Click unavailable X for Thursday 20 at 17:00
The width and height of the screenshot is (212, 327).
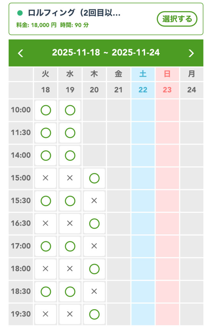94,246
